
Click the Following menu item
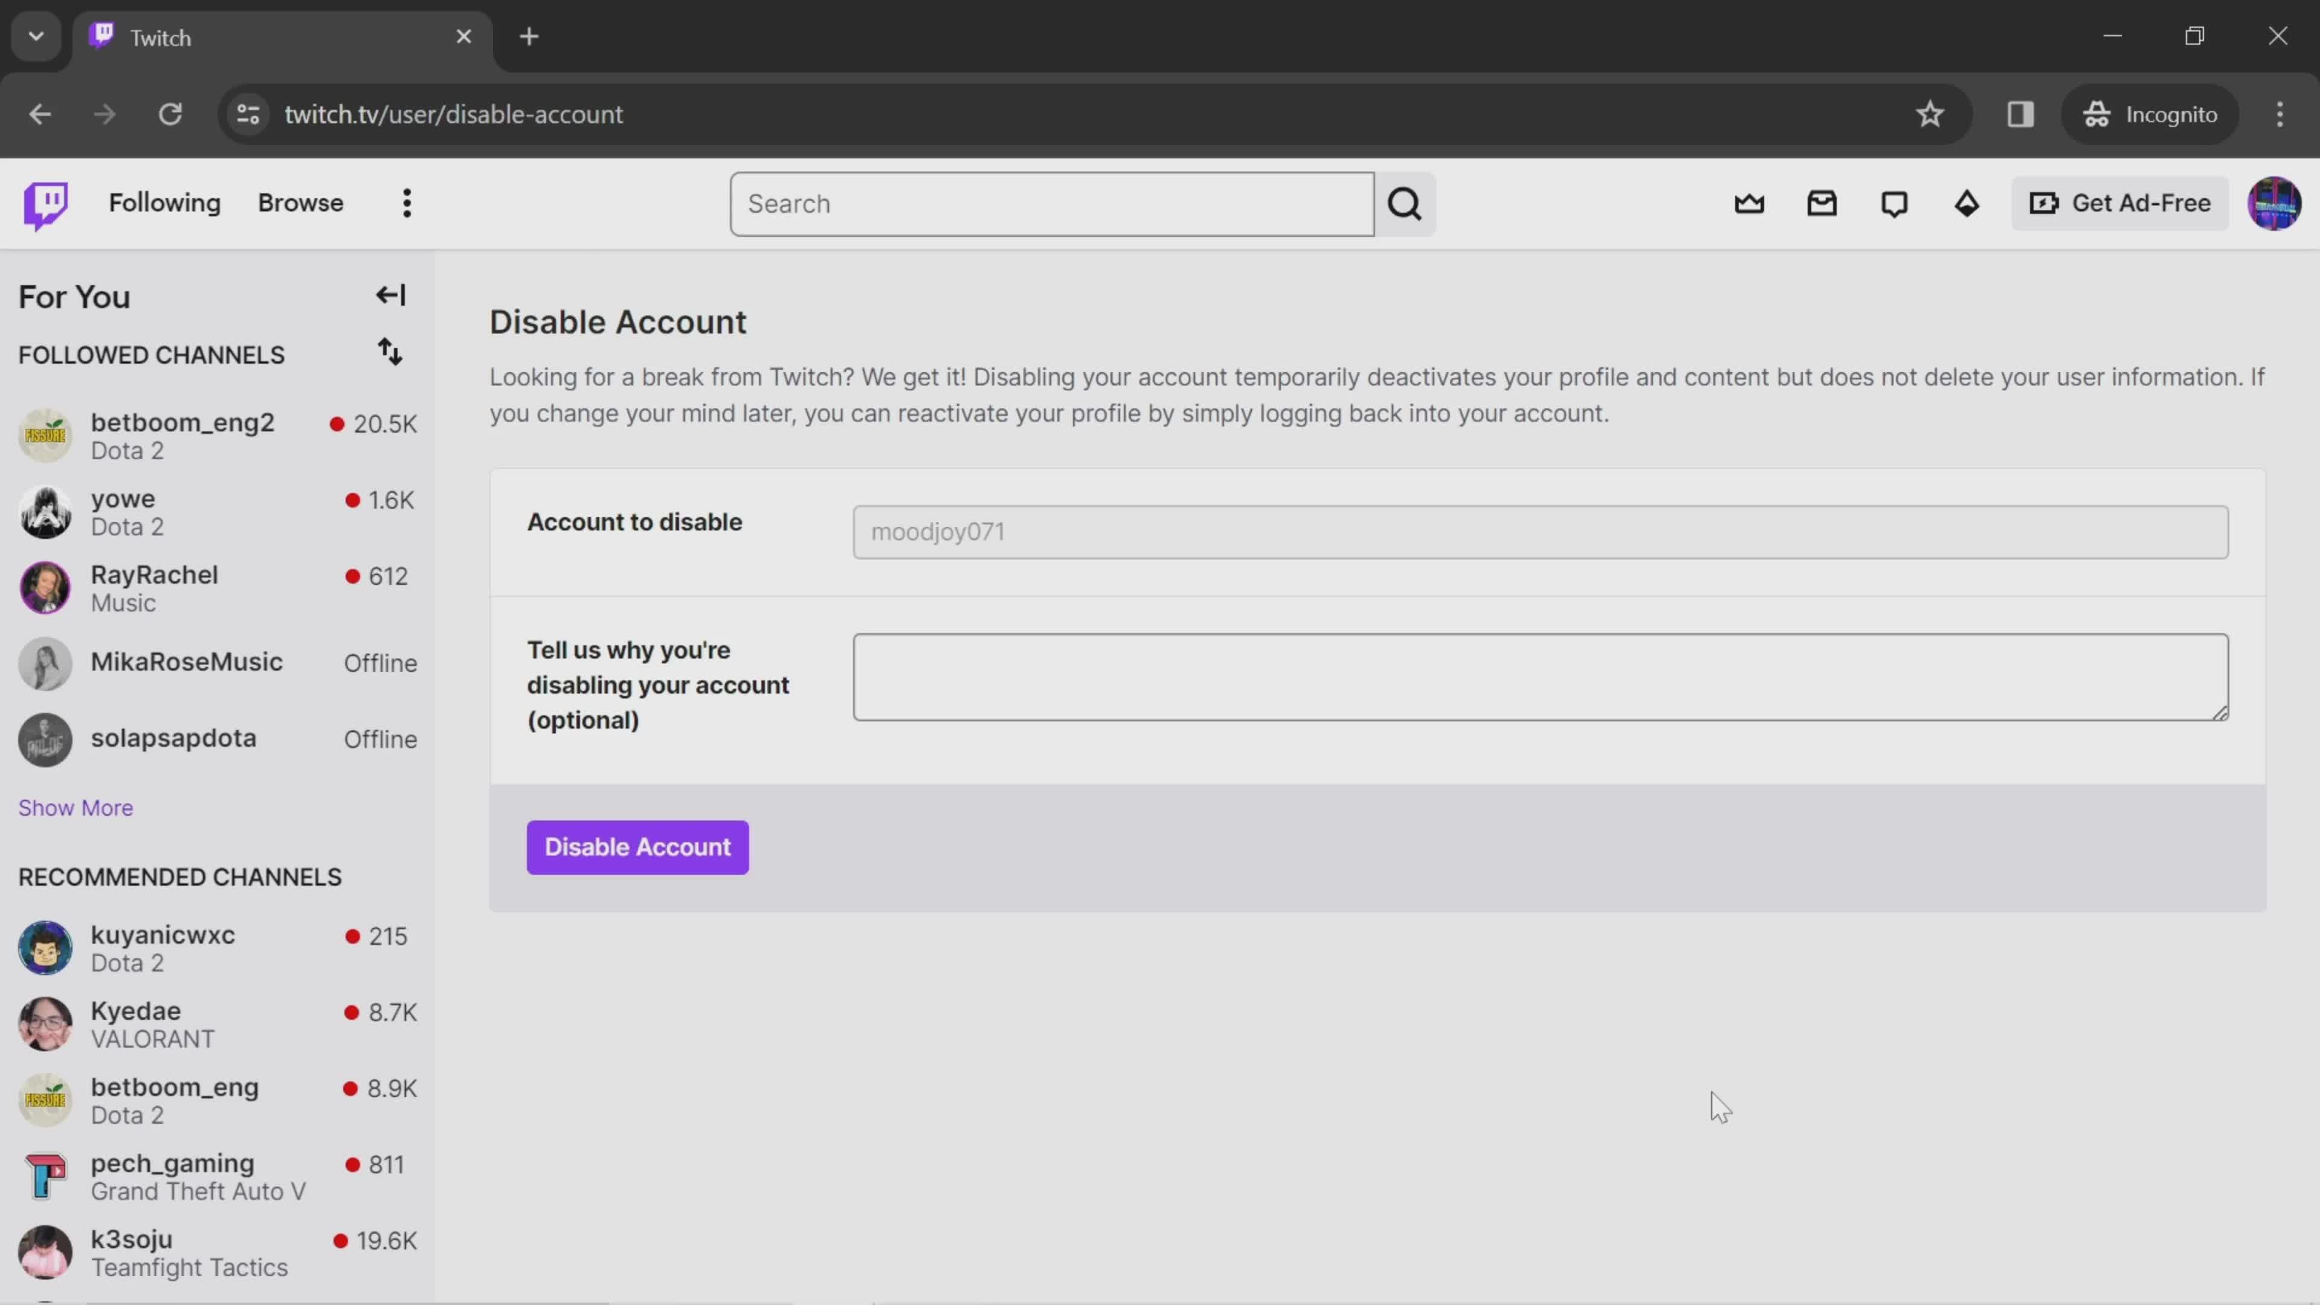[x=164, y=202]
